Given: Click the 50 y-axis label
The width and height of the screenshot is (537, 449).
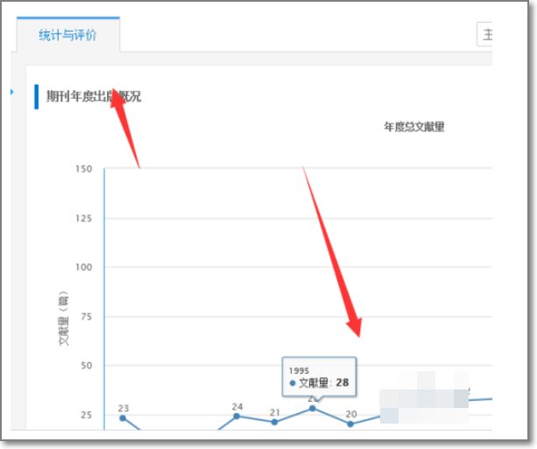Looking at the screenshot, I should pos(87,366).
